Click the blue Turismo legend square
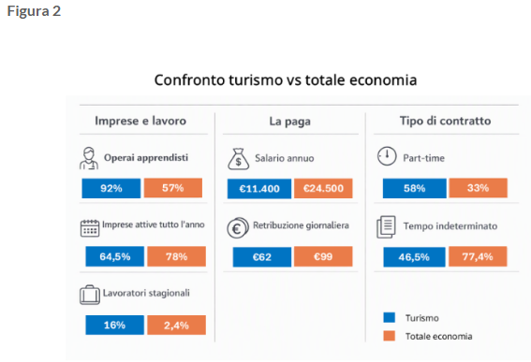 (389, 317)
